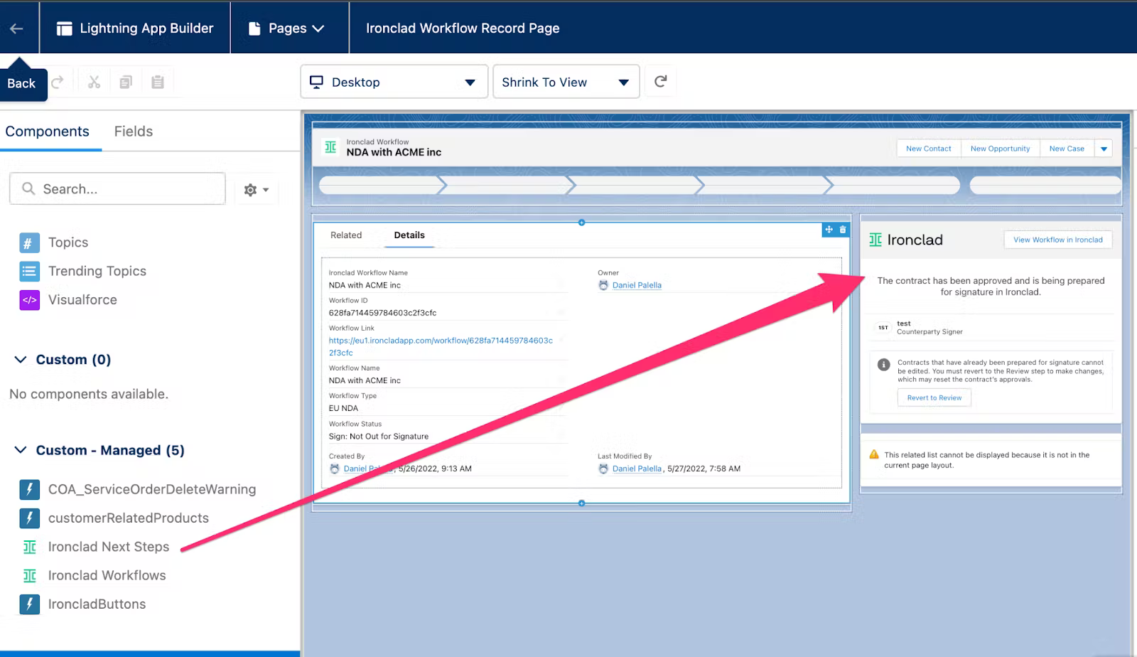Image resolution: width=1137 pixels, height=657 pixels.
Task: Click the info icon in signature notice
Action: pyautogui.click(x=883, y=365)
